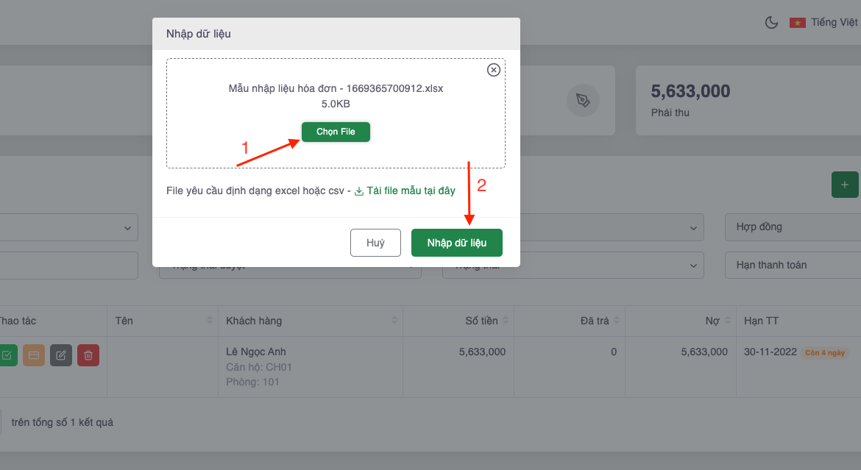Screen dimensions: 861x470
Task: Click the pen nib icon
Action: tap(583, 101)
